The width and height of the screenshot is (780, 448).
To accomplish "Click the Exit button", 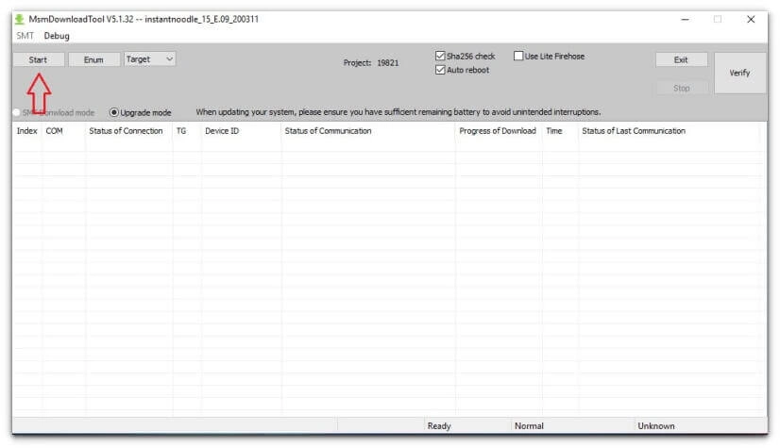I will 681,59.
